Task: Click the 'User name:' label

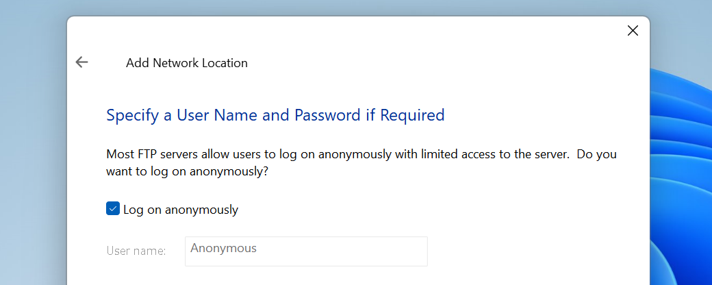Action: pyautogui.click(x=136, y=251)
